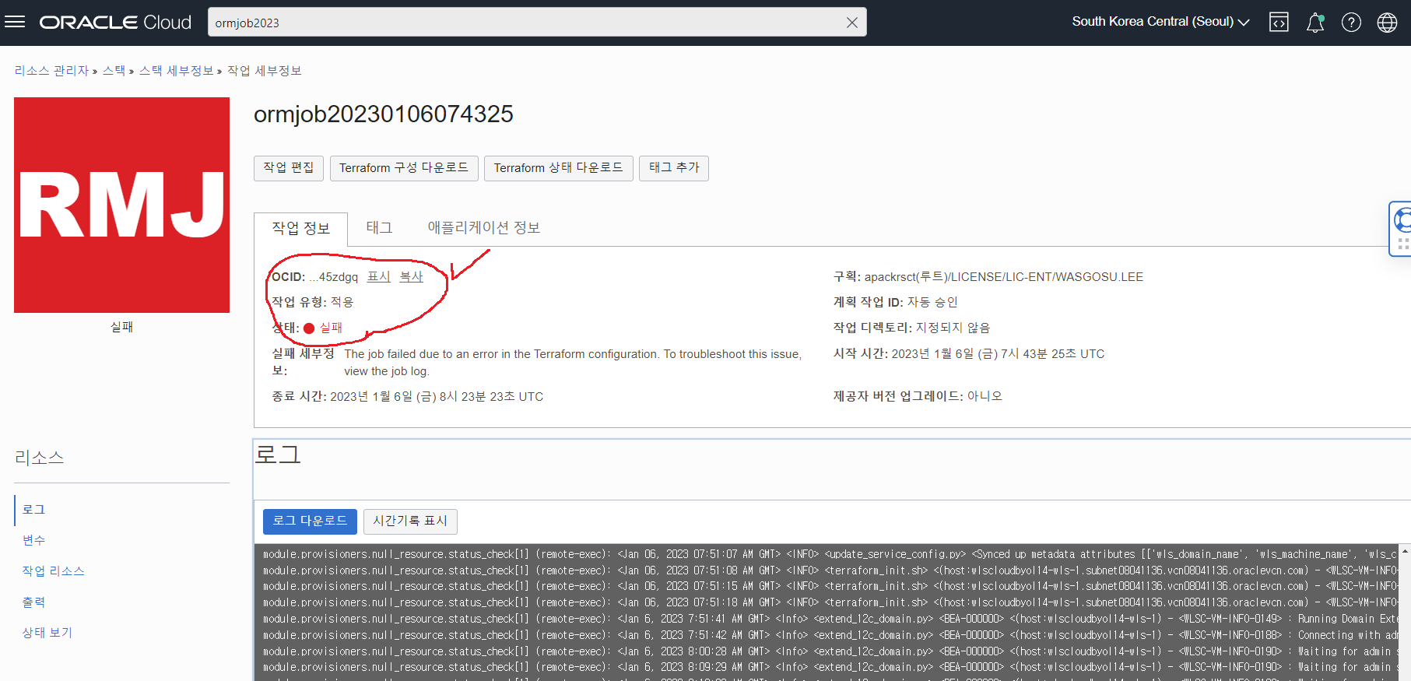1411x681 pixels.
Task: Open the help question mark icon
Action: click(x=1351, y=23)
